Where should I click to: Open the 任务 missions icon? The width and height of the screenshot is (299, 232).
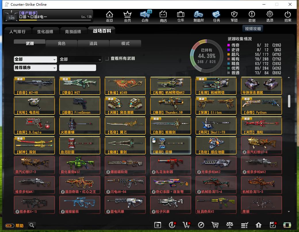216,16
